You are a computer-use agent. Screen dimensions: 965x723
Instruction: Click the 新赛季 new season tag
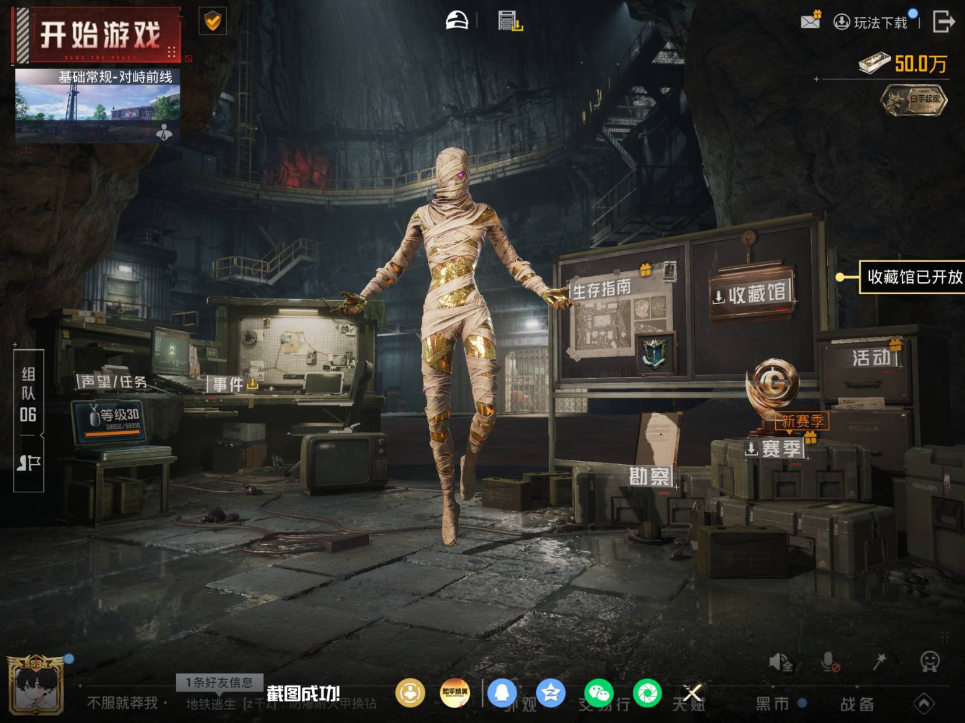pyautogui.click(x=802, y=421)
